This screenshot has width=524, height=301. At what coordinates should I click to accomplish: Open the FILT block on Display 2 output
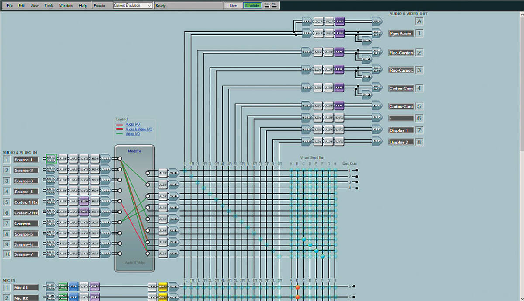click(329, 141)
